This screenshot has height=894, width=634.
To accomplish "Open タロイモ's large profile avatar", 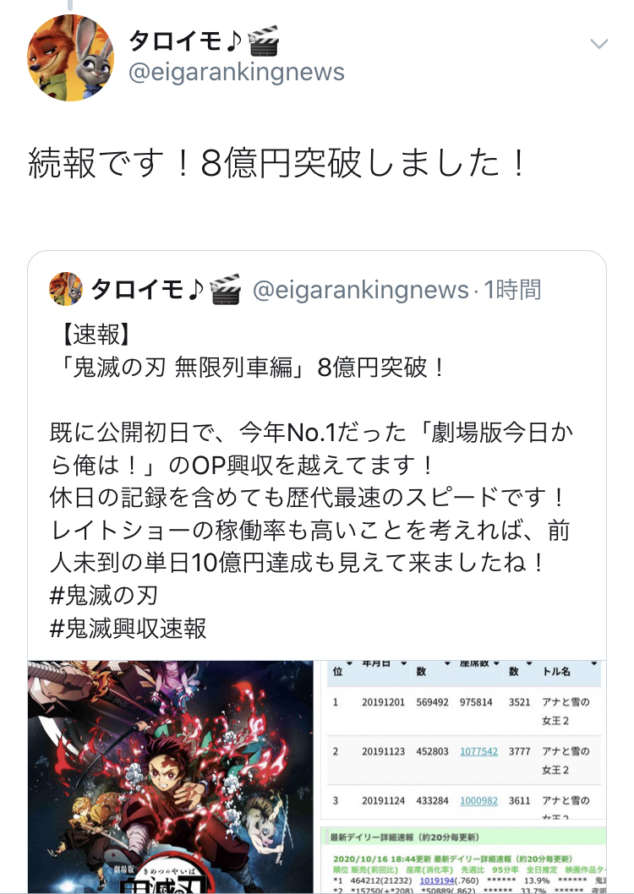I will pyautogui.click(x=71, y=58).
